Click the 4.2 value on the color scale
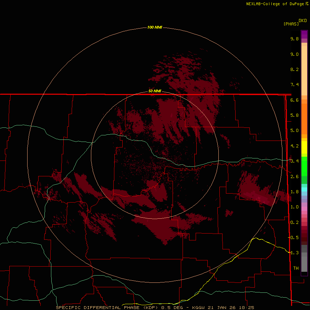The image size is (310, 310). [294, 146]
